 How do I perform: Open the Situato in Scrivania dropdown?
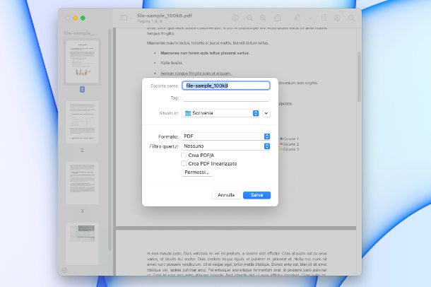(220, 113)
